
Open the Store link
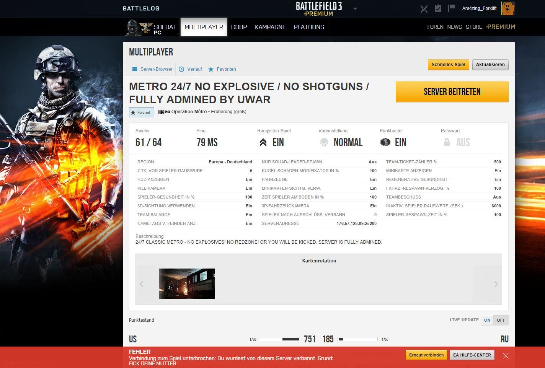474,27
